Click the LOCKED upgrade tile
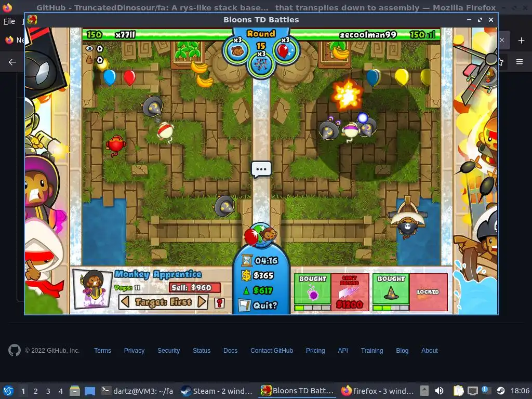The image size is (532, 399). pos(428,292)
